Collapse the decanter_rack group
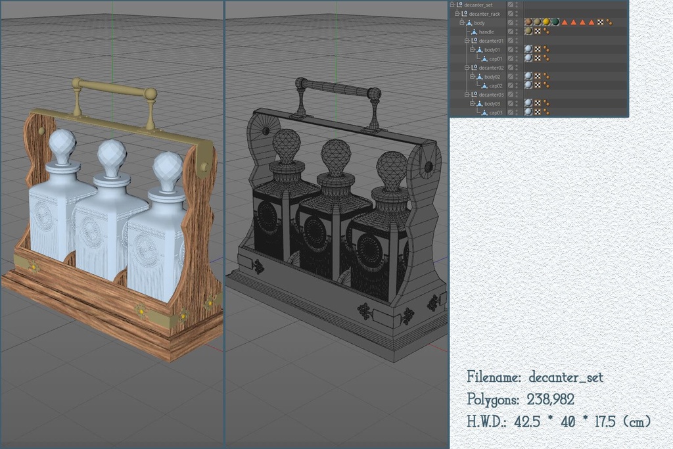Viewport: 673px width, 449px height. point(457,14)
